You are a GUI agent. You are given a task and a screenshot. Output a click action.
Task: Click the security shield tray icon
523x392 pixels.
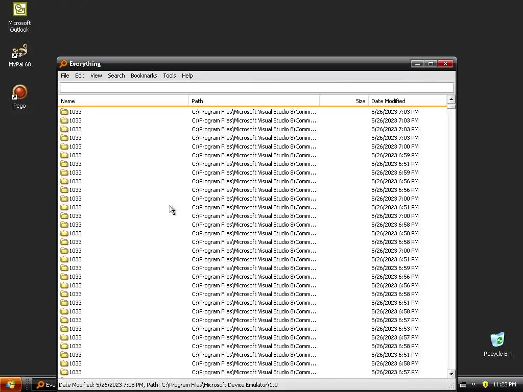click(485, 384)
